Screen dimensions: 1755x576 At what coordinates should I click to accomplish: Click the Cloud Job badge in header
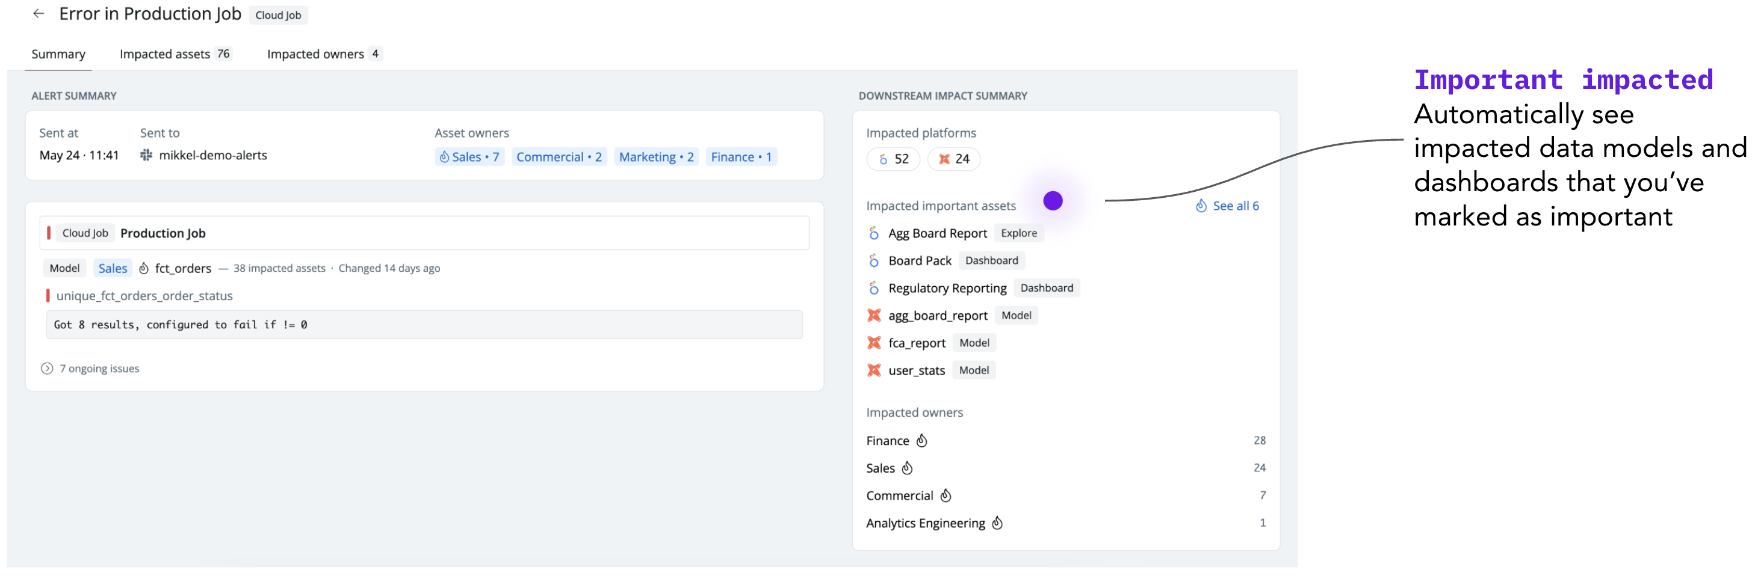(278, 15)
